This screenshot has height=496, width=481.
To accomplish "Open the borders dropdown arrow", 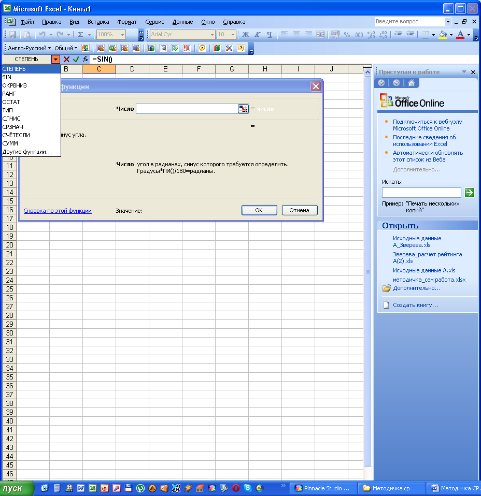I will [x=433, y=35].
